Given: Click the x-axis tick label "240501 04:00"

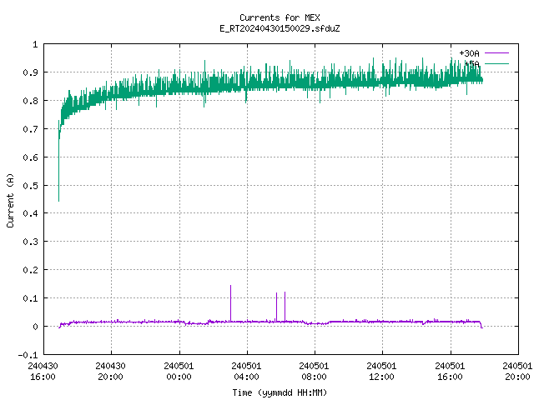Looking at the screenshot, I should point(246,371).
